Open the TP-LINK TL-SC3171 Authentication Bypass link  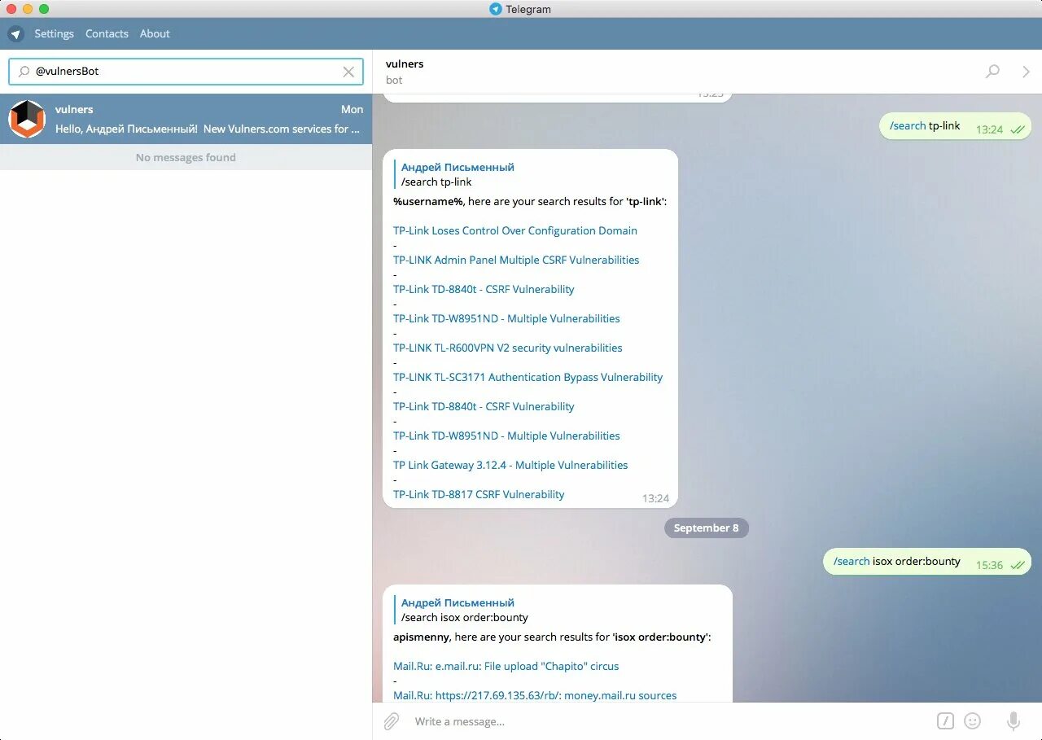pos(528,377)
